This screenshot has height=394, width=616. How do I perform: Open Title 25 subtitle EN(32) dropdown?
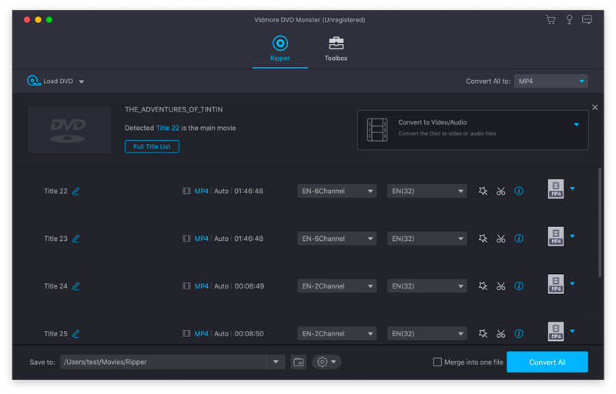tap(427, 333)
